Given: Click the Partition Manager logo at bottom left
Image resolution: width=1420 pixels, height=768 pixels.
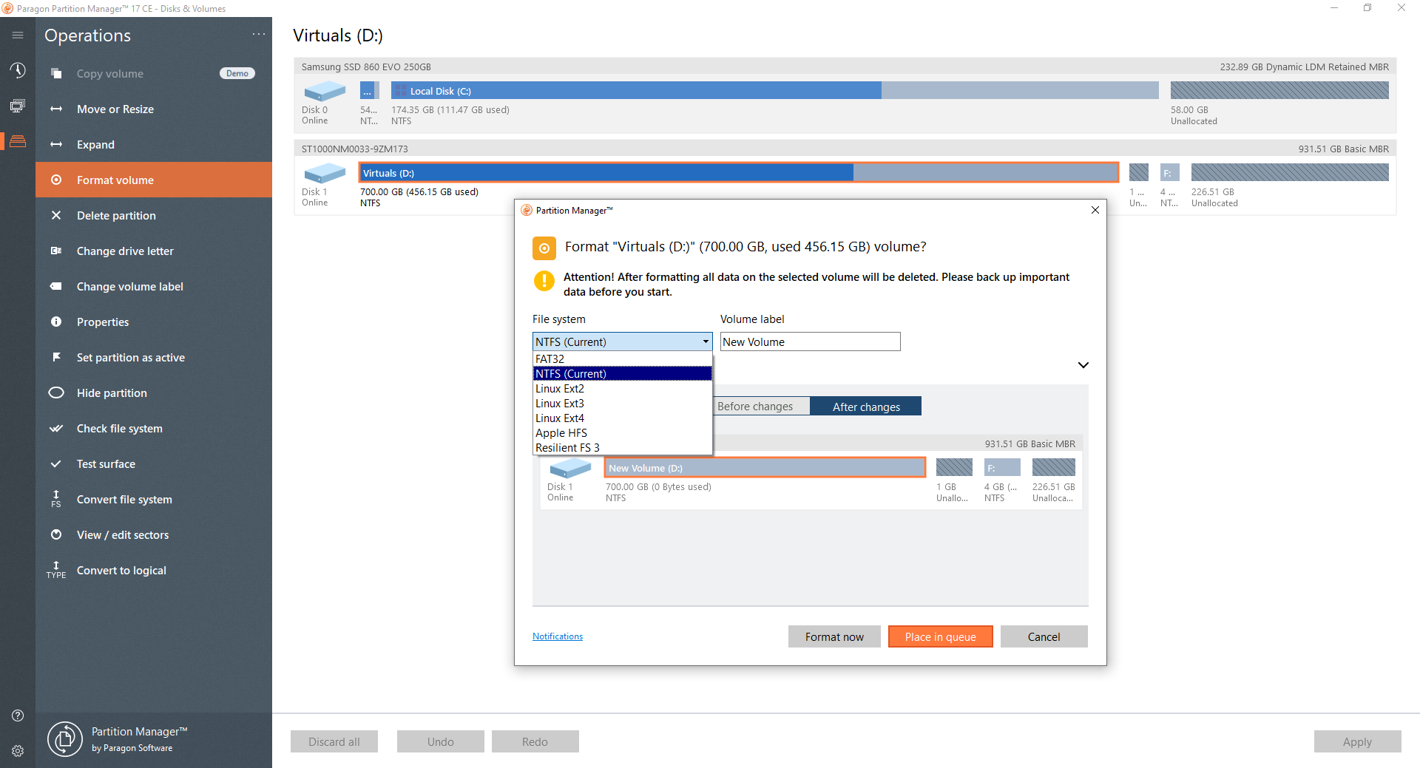Looking at the screenshot, I should [x=65, y=739].
